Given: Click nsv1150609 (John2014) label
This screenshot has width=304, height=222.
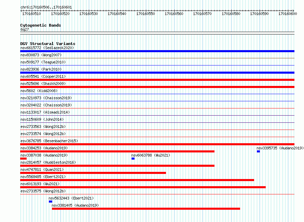Looking at the screenshot, I should click(42, 119).
